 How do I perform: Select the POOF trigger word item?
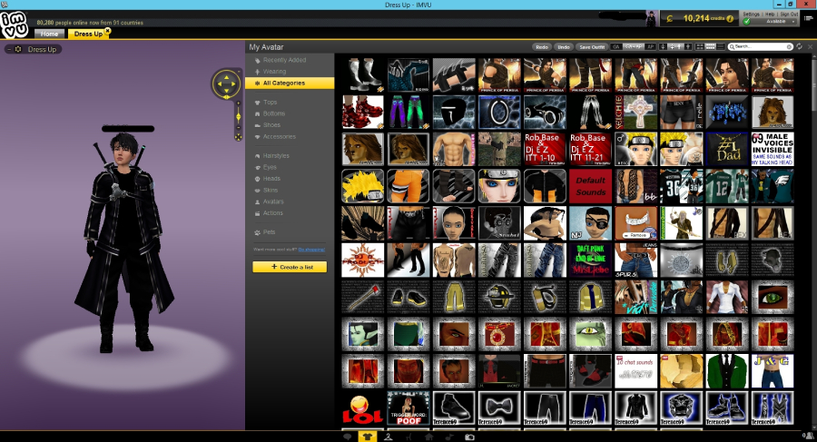(408, 408)
